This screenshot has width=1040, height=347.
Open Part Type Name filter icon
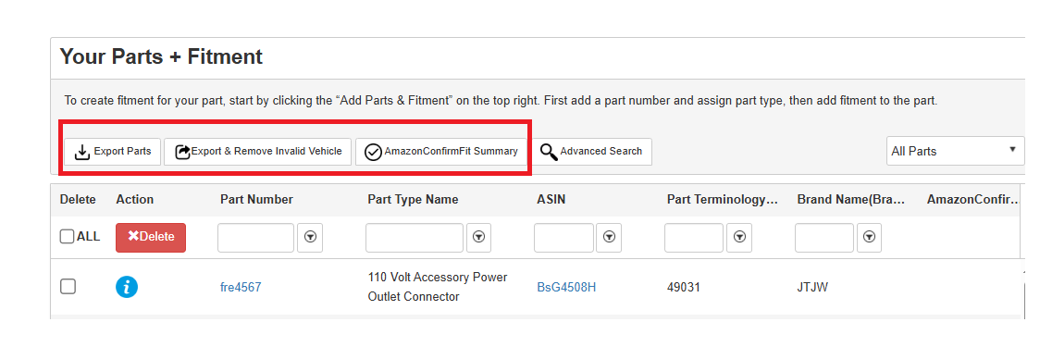click(x=479, y=237)
